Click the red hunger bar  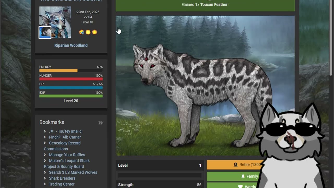(x=71, y=79)
